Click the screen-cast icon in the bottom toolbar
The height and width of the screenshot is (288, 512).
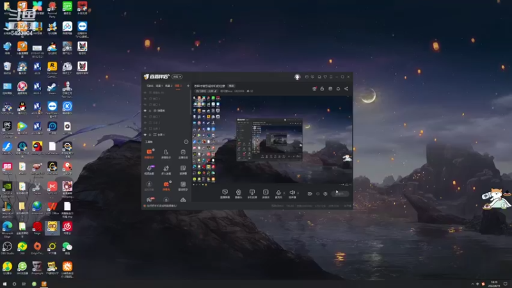click(x=252, y=194)
